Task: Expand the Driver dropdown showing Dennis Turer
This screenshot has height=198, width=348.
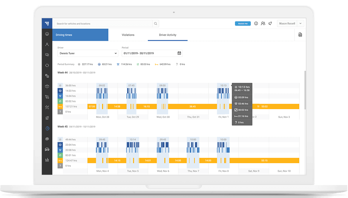Action: [x=88, y=53]
